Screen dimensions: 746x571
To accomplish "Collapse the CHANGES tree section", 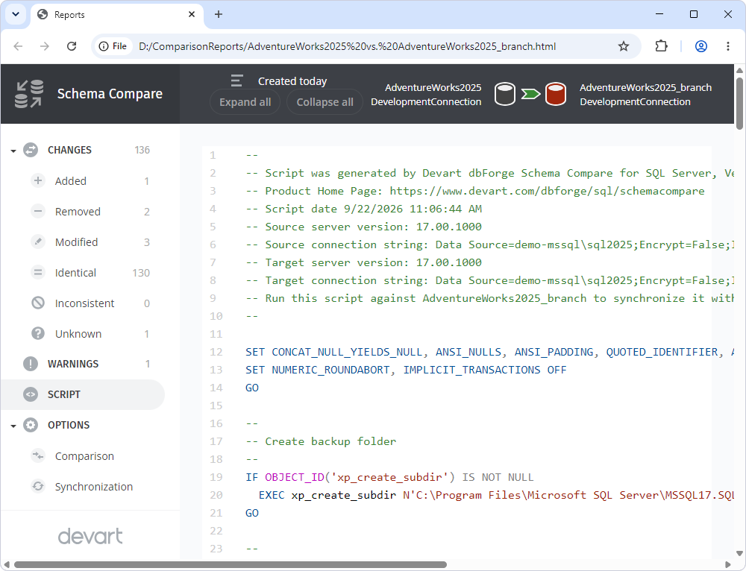I will 13,151.
